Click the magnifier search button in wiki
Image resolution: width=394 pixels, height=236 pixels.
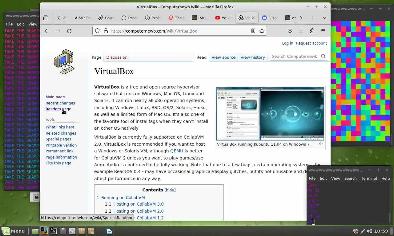click(x=324, y=56)
